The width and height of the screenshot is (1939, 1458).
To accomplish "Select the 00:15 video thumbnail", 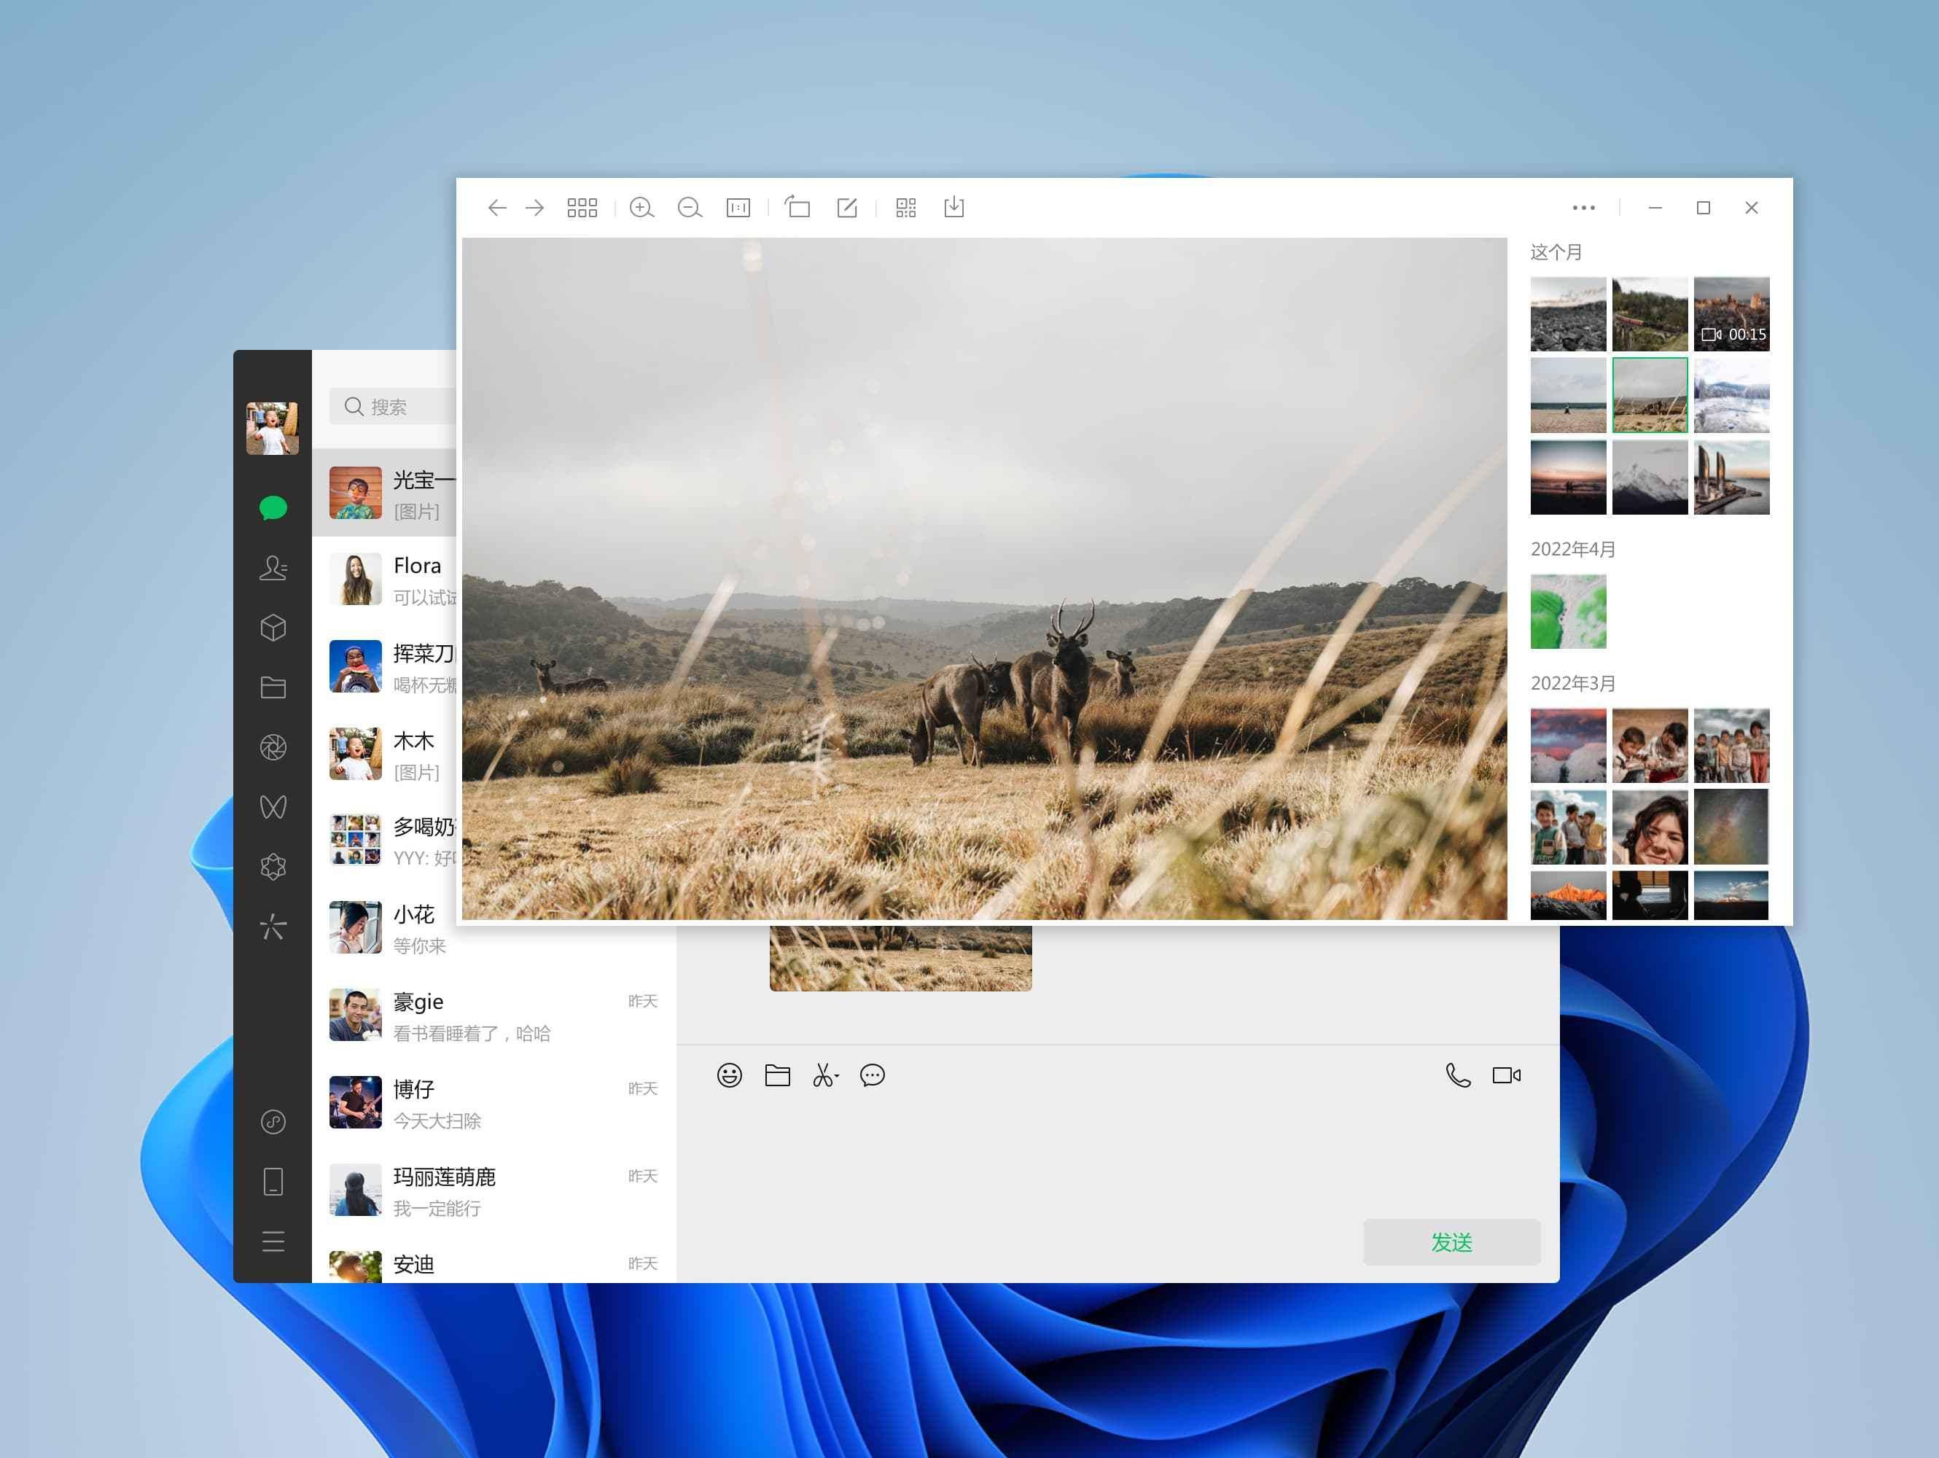I will click(x=1731, y=315).
